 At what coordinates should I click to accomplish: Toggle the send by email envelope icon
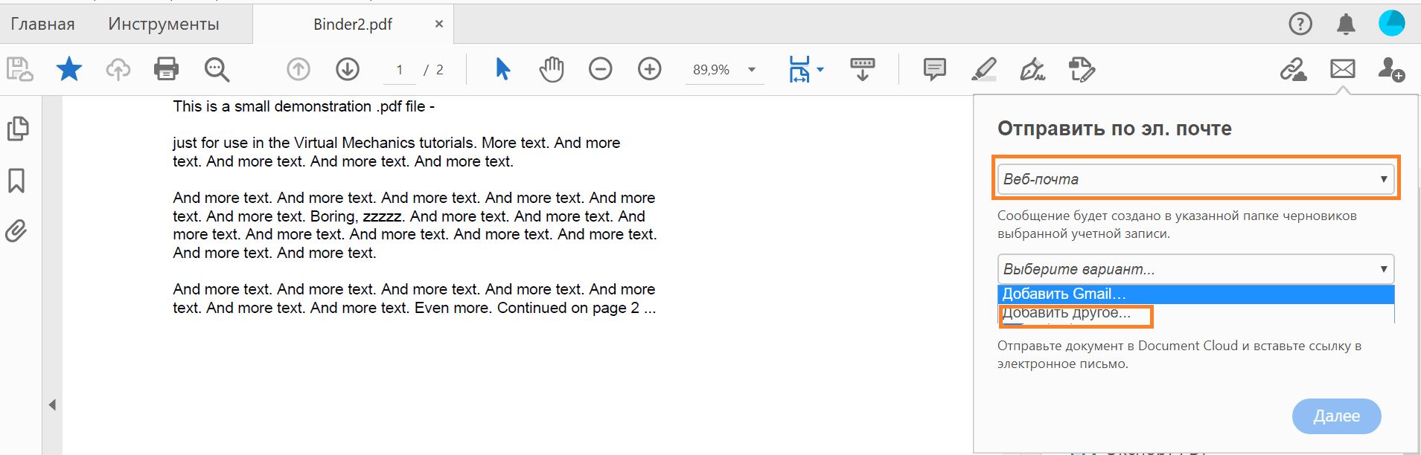pyautogui.click(x=1343, y=69)
